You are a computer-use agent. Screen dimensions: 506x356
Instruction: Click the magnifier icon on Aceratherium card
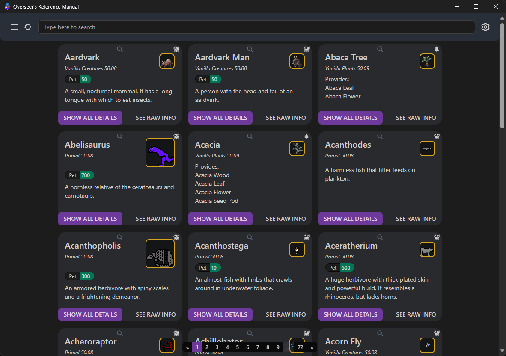pyautogui.click(x=380, y=237)
